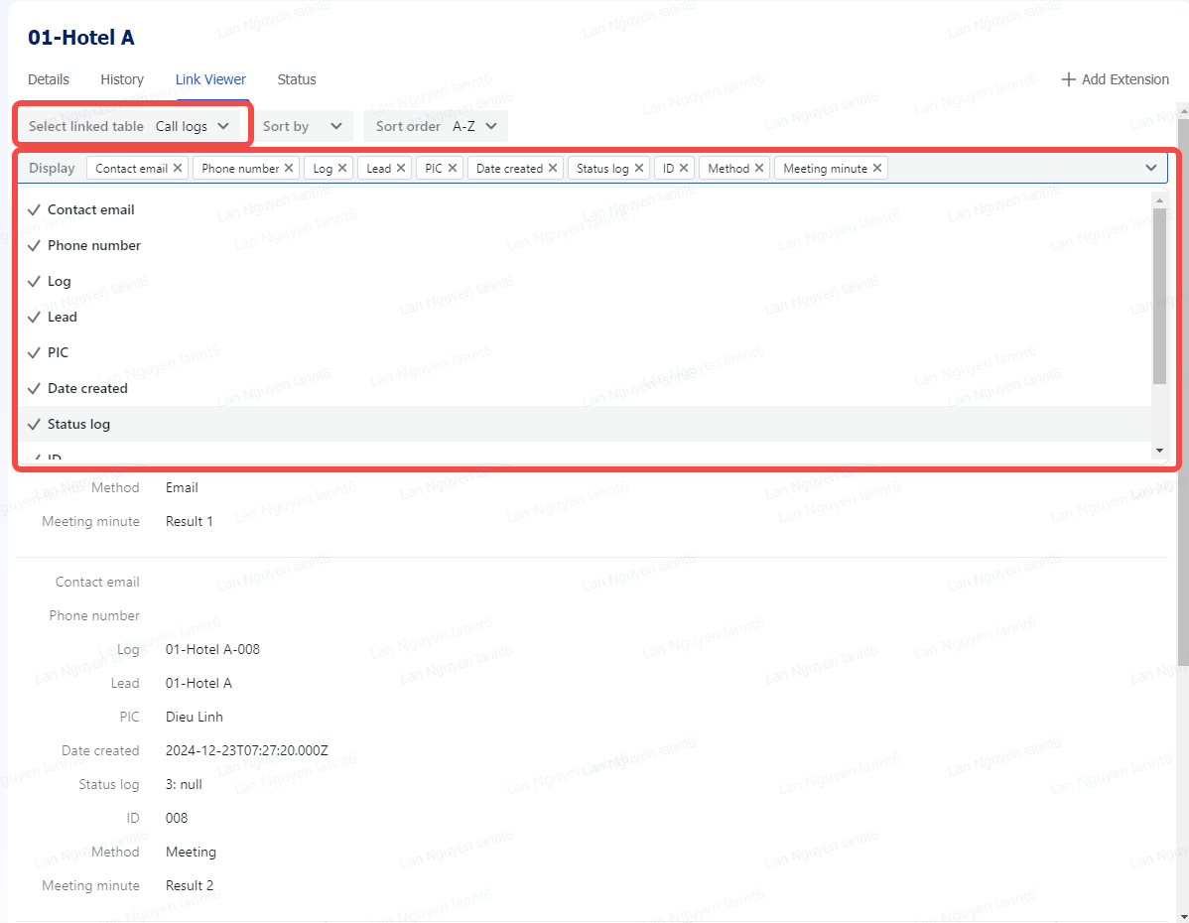Remove the Status log tag
Screen dimensions: 1189x923
click(639, 169)
